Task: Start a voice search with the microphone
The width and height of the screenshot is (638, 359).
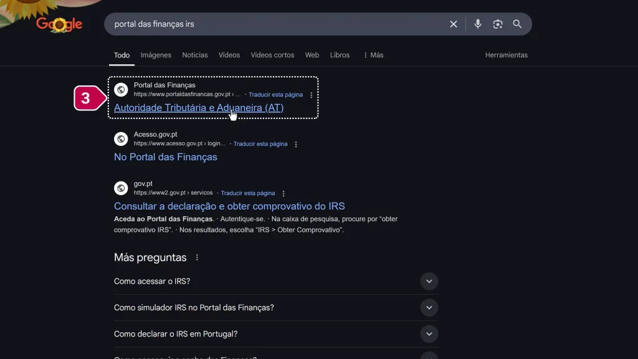Action: [478, 24]
